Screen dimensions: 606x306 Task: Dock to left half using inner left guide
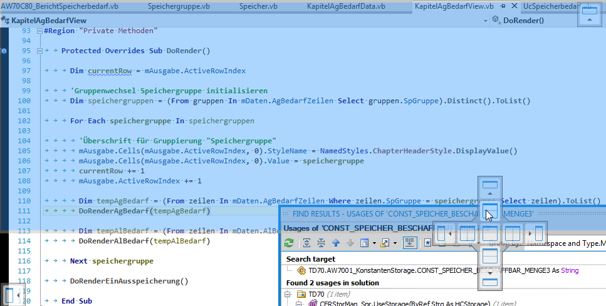coord(467,233)
